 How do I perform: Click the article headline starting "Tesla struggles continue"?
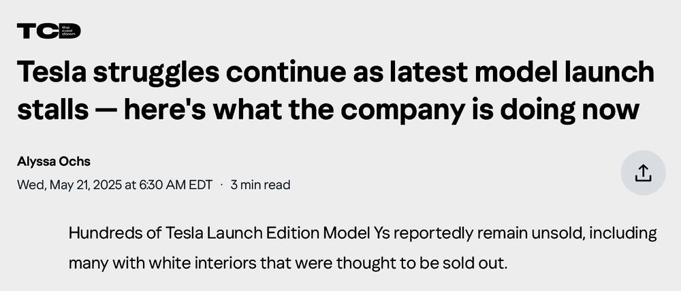click(336, 91)
